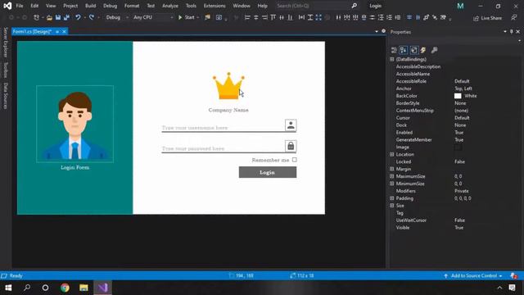
Task: Click the gray Login button on form
Action: pos(268,172)
